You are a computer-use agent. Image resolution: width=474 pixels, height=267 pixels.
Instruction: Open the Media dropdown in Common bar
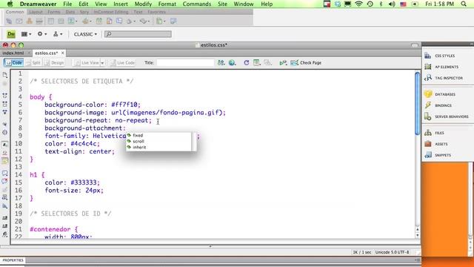click(87, 22)
